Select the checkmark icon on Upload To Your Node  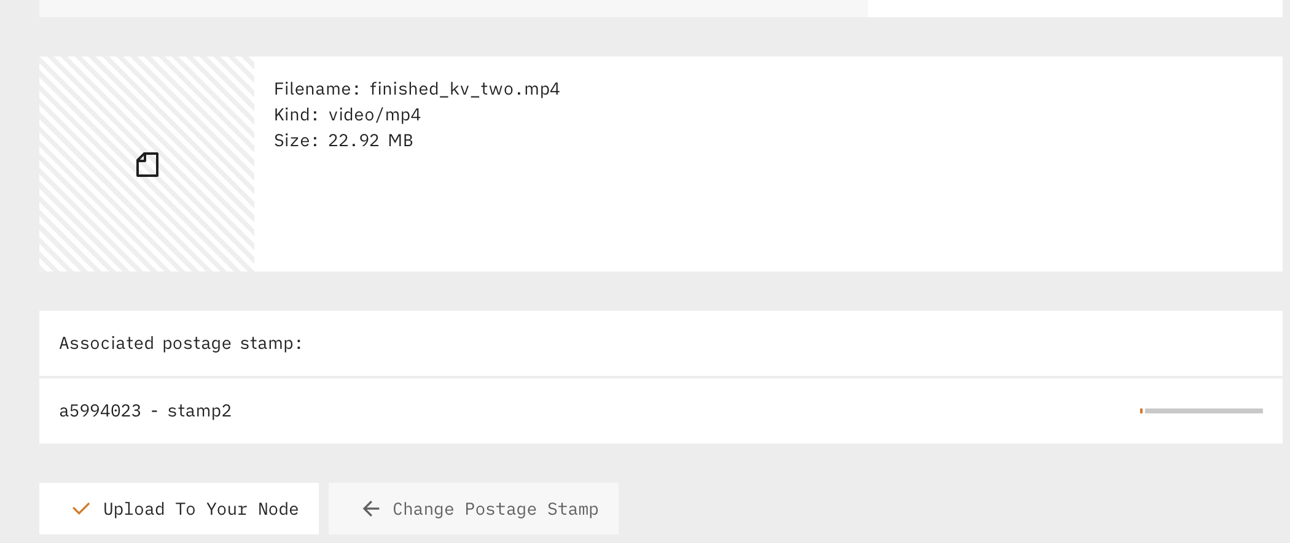[x=80, y=509]
